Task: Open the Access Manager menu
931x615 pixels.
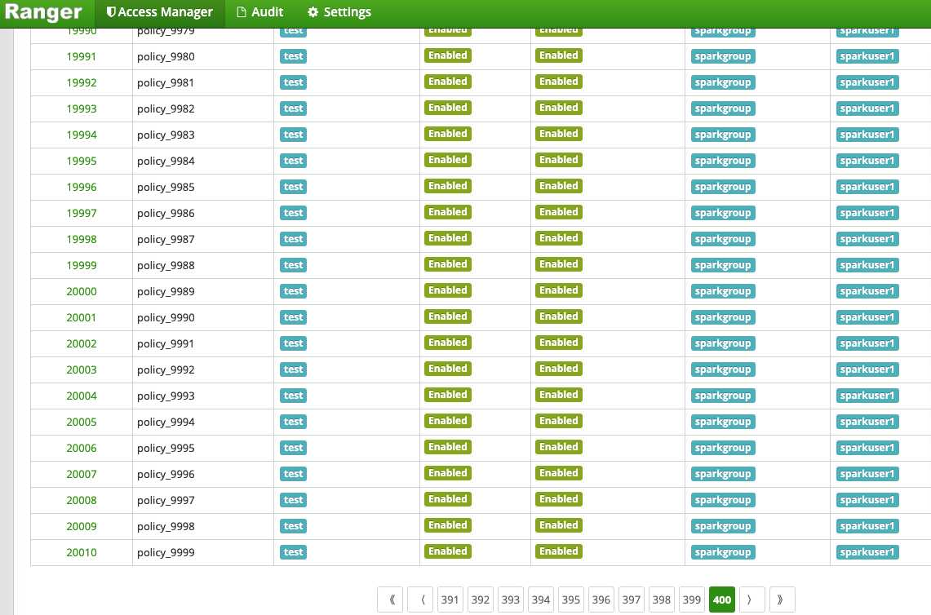Action: [159, 12]
